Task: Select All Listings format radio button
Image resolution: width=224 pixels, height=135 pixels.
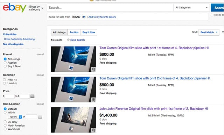Action: (5, 59)
